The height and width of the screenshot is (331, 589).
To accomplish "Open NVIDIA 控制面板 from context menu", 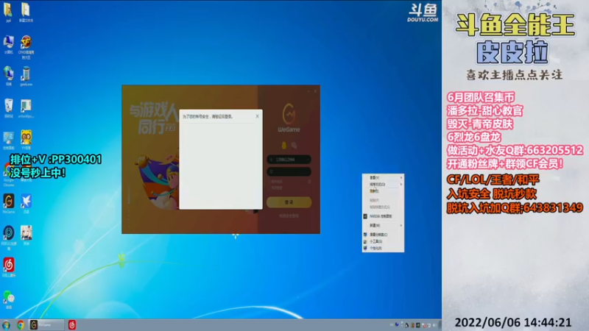I will [383, 216].
